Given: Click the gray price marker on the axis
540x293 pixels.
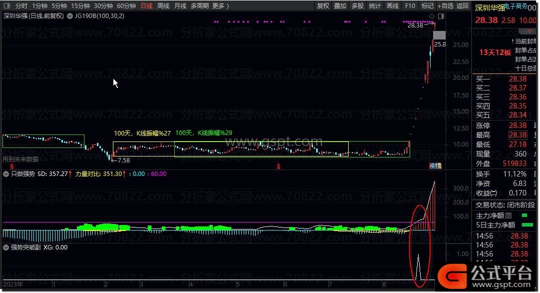Looking at the screenshot, I should tap(439, 35).
